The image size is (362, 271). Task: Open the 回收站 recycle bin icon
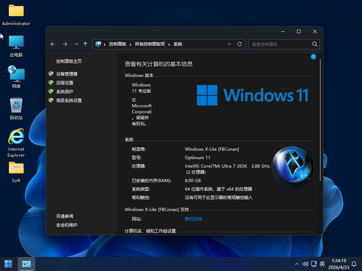tap(16, 109)
